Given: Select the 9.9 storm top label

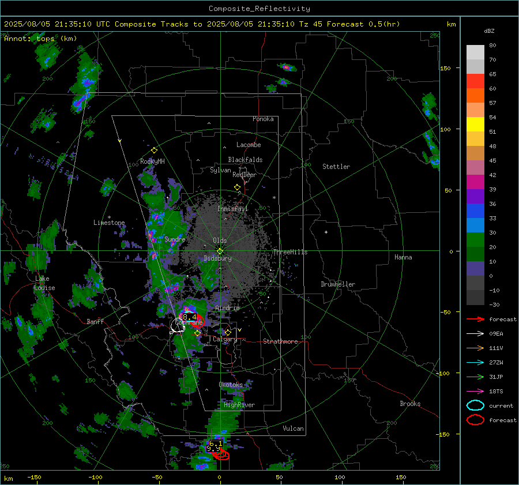Looking at the screenshot, I should click(x=213, y=449).
